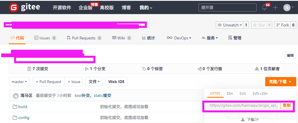Click the Fork count 0
This screenshot has width=298, height=123.
(x=293, y=25)
